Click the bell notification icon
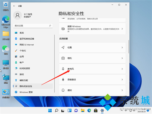The width and height of the screenshot is (152, 114). [x=63, y=90]
